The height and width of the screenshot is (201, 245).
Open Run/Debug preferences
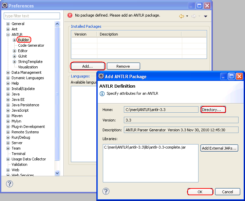pyautogui.click(x=21, y=137)
